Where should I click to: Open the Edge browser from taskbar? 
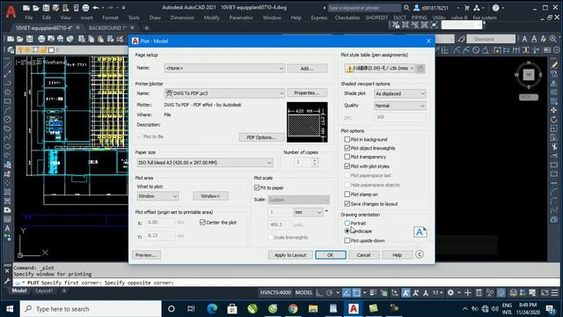pyautogui.click(x=212, y=309)
